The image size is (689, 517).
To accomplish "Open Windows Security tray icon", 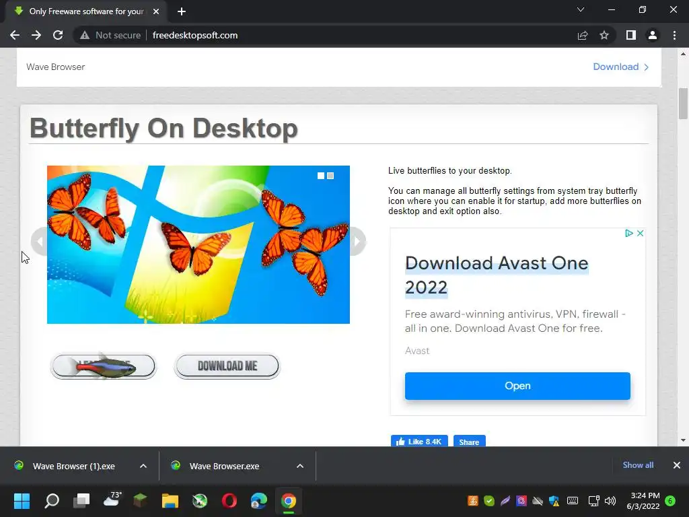I will pyautogui.click(x=554, y=501).
